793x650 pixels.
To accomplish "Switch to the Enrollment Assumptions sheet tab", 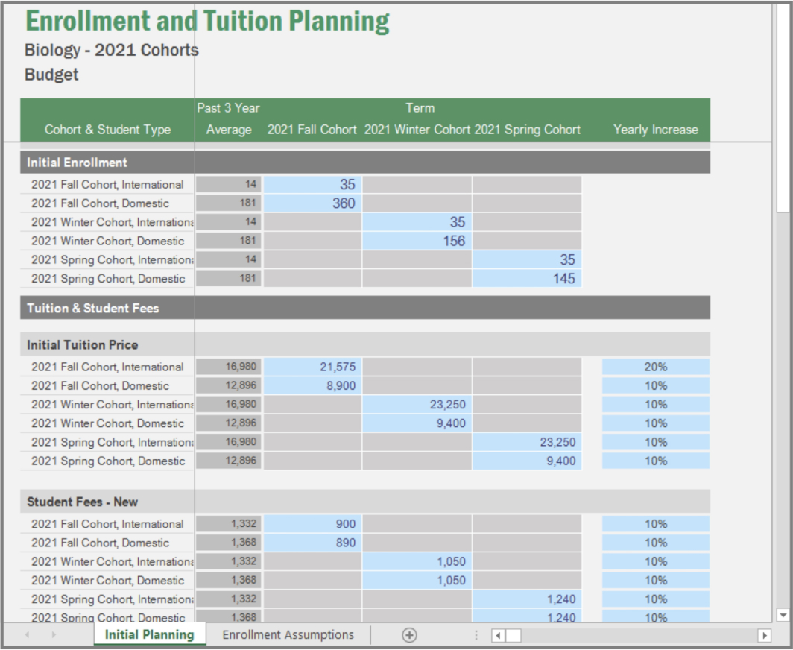I will tap(288, 635).
